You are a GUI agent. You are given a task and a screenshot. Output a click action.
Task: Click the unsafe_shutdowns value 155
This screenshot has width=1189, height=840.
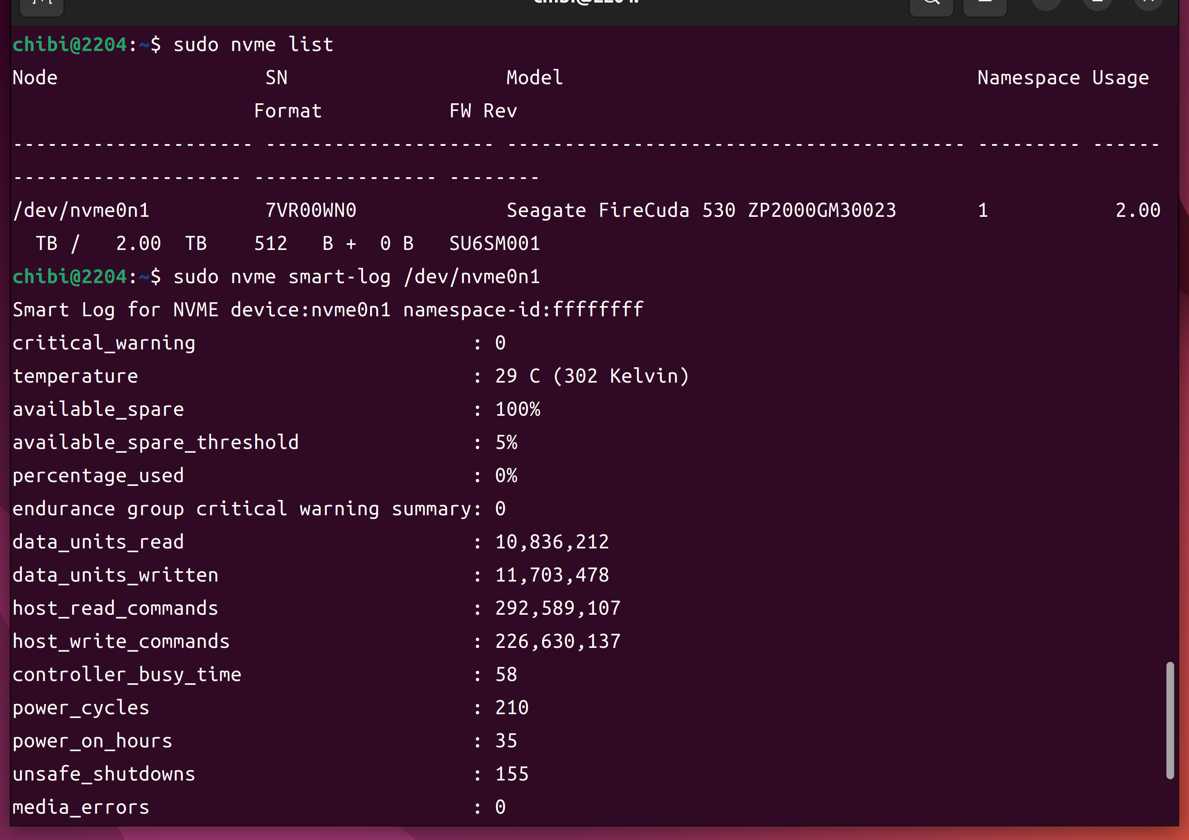click(x=512, y=774)
